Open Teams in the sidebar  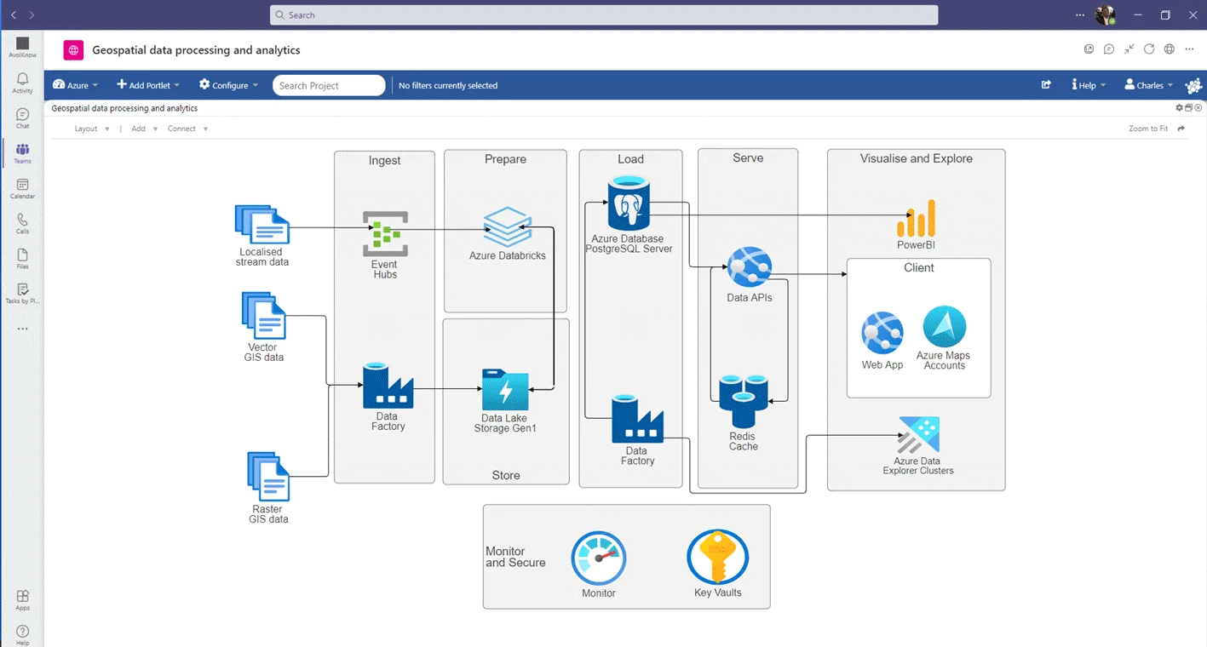pyautogui.click(x=22, y=153)
